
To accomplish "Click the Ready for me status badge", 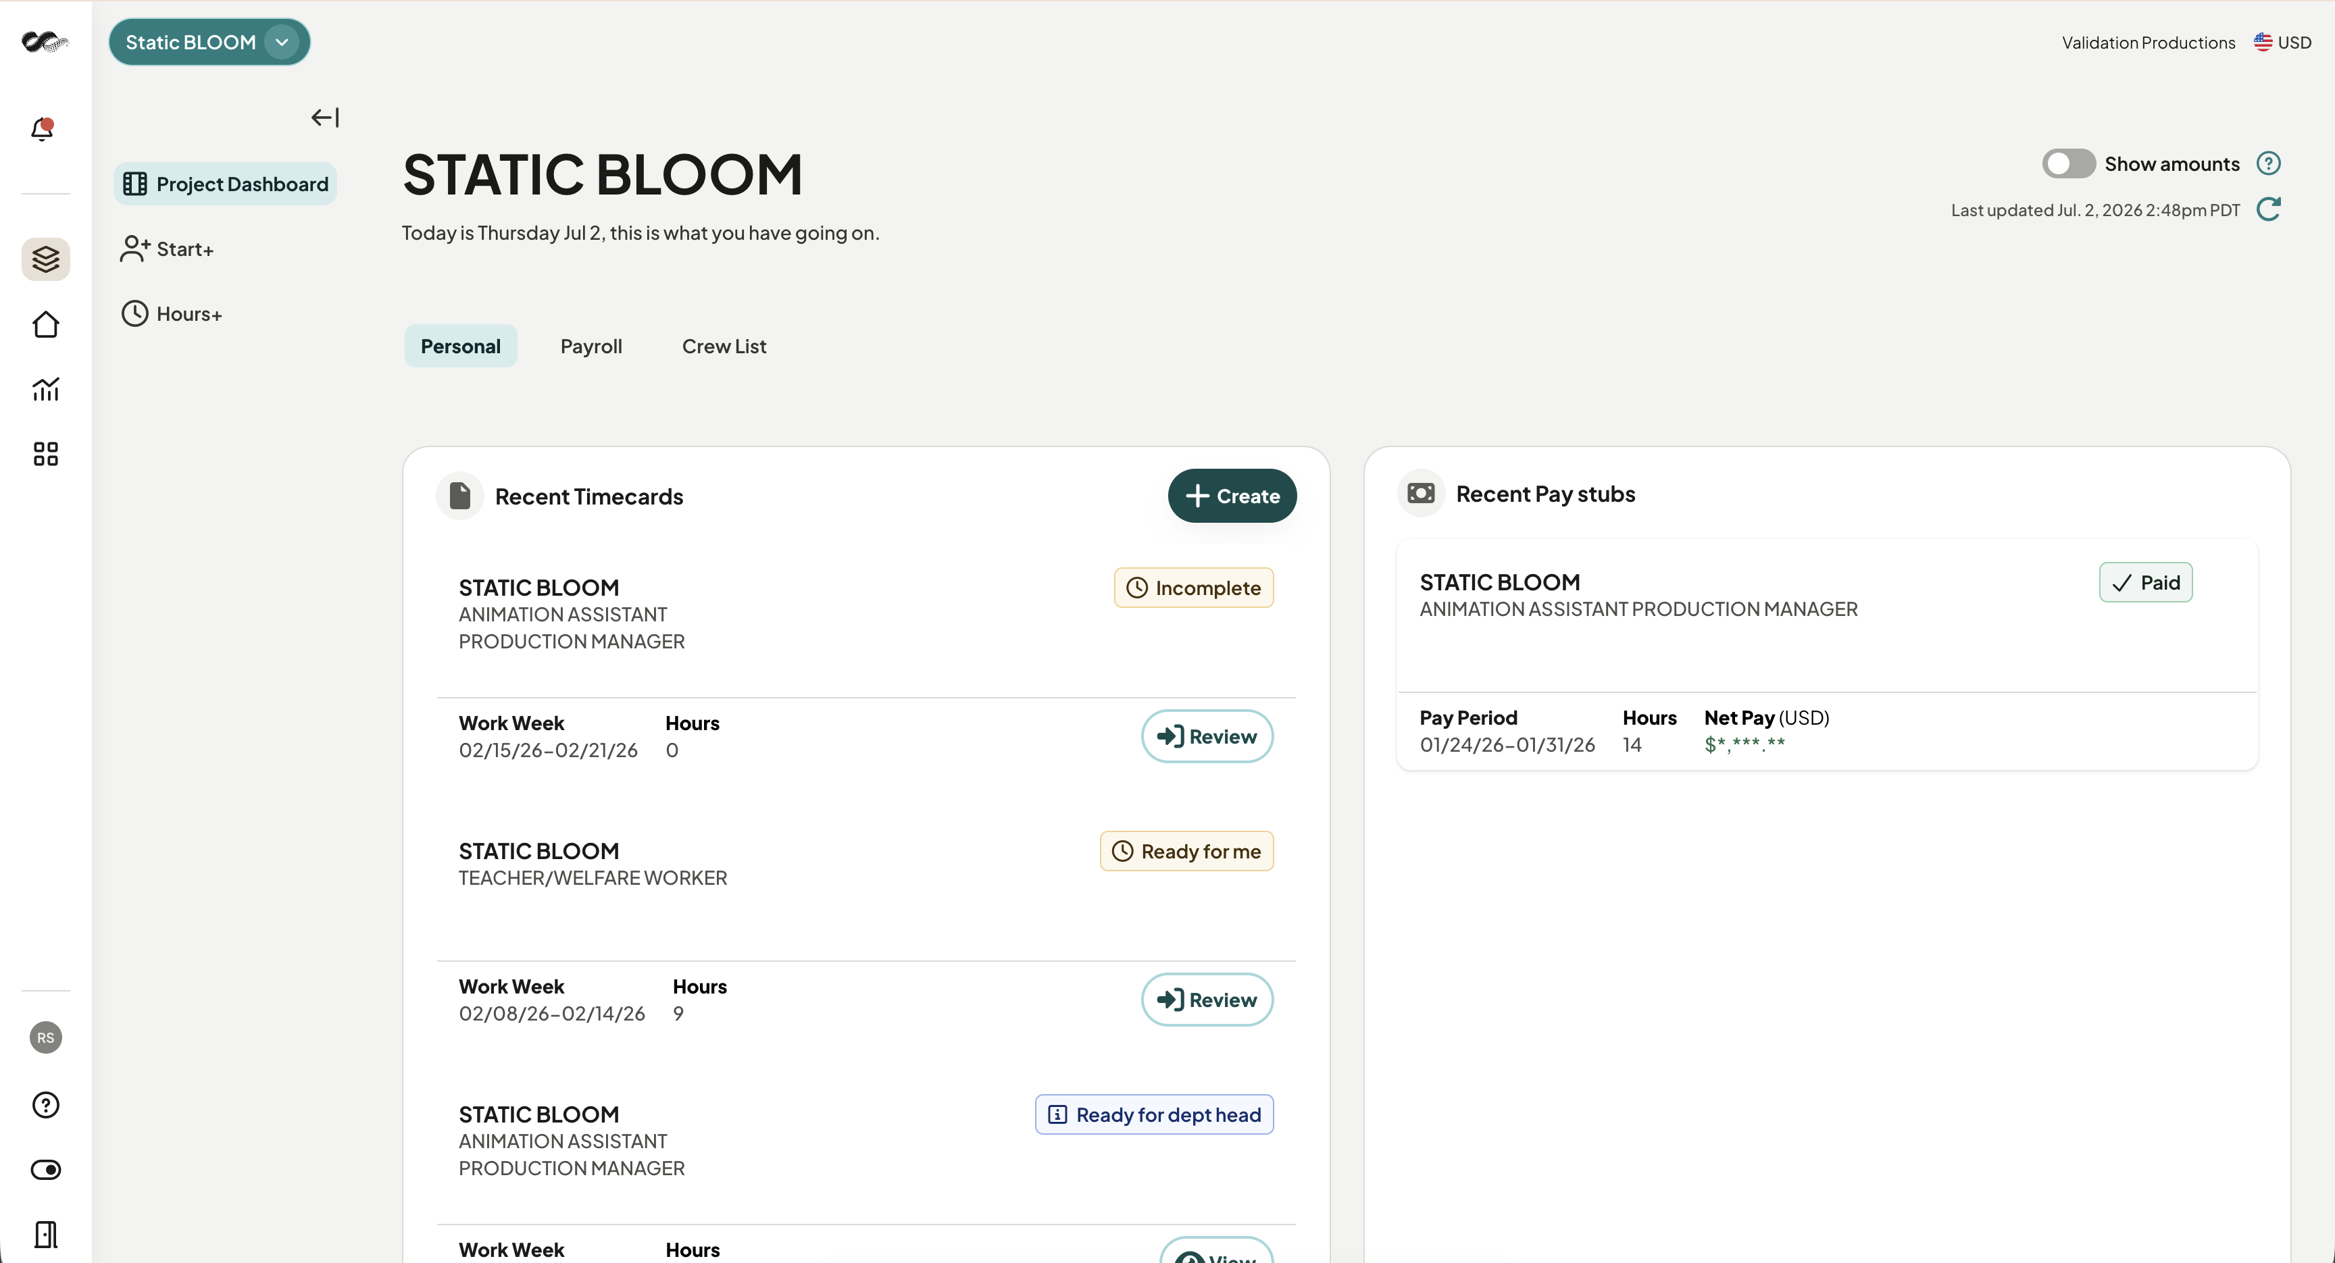I will pyautogui.click(x=1186, y=852).
